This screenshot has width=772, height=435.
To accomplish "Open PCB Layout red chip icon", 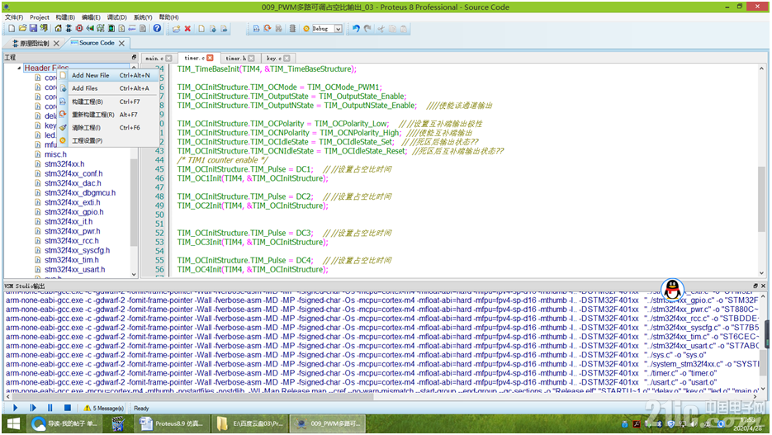I will tap(79, 29).
